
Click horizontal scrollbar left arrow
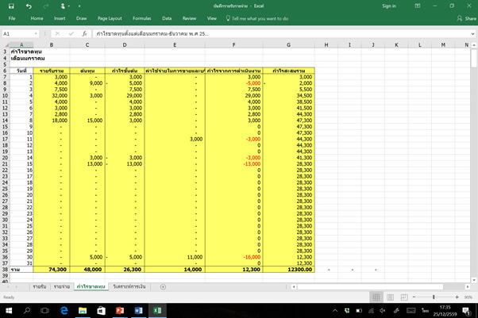point(294,286)
